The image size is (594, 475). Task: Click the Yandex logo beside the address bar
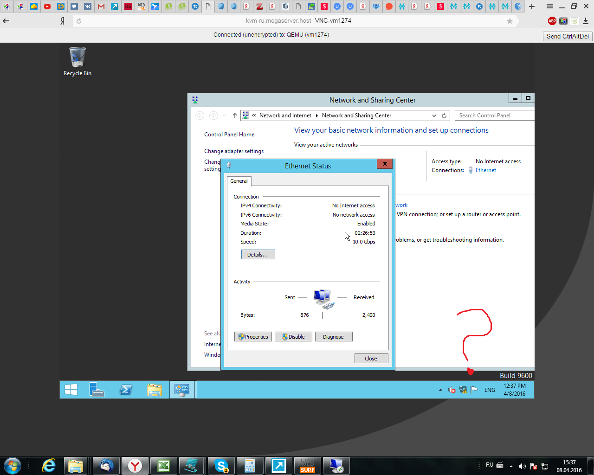coord(62,21)
